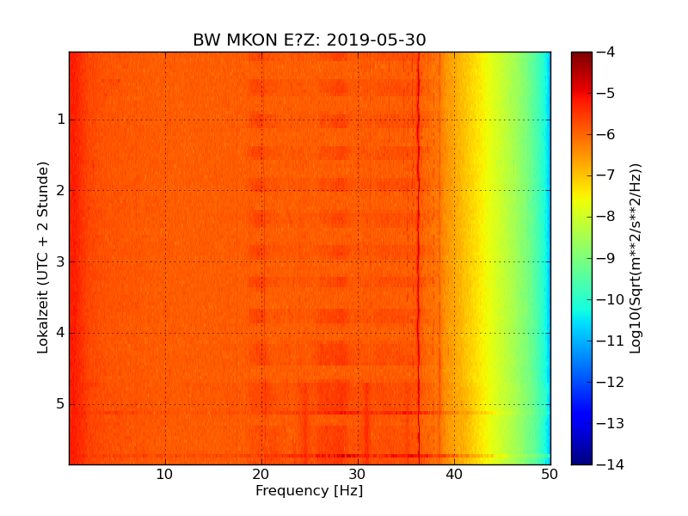Click y-axis tick label 5
The image size is (688, 516).
click(x=61, y=403)
